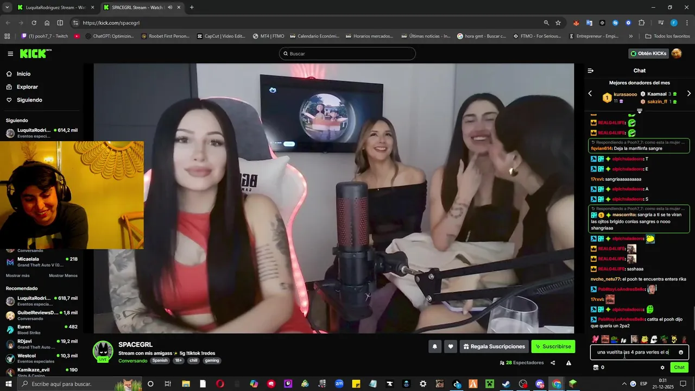Reload the page with refresh icon
The image size is (695, 391).
point(34,23)
